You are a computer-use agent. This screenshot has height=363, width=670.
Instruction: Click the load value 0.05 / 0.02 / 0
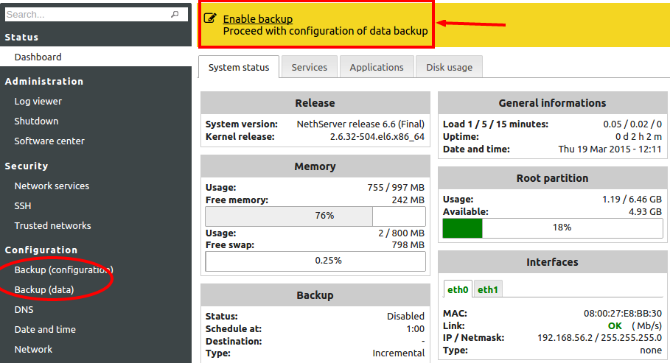(x=632, y=124)
